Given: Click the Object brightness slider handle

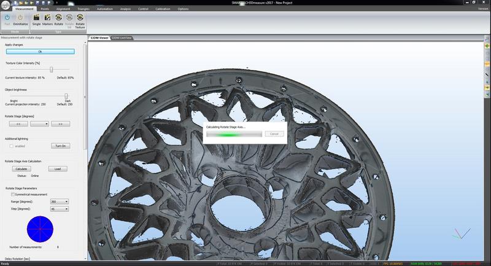Looking at the screenshot, I should point(66,96).
